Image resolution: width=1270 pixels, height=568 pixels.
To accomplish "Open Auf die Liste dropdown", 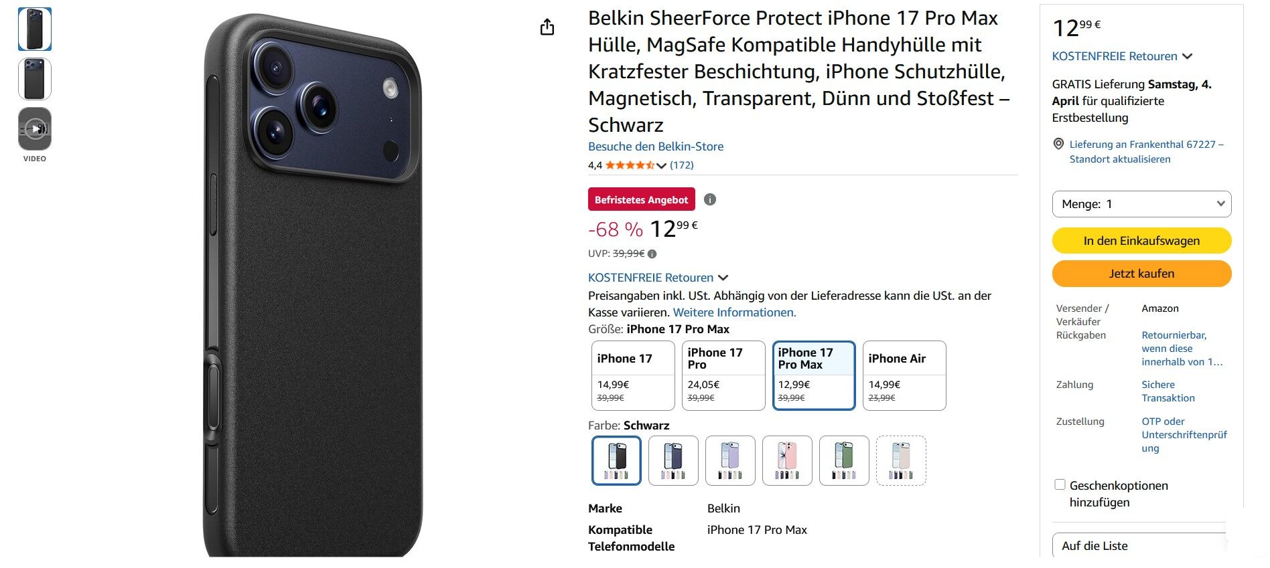I will (1141, 546).
